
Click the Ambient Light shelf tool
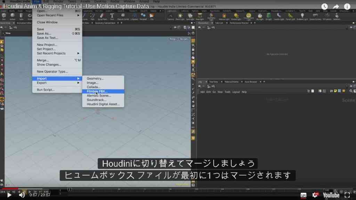coord(302,16)
